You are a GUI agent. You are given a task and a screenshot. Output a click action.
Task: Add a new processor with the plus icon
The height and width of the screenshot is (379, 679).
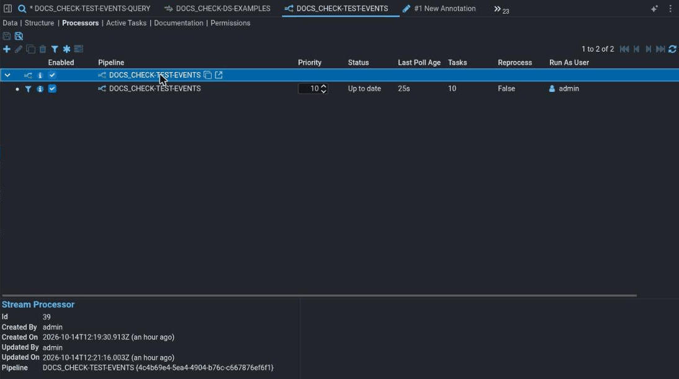click(6, 49)
